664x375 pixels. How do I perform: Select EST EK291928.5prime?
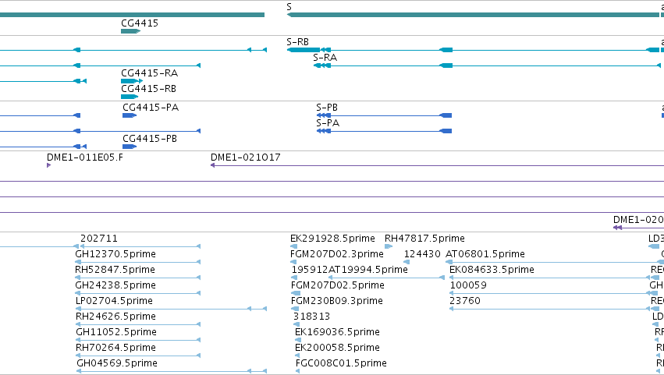pos(333,239)
